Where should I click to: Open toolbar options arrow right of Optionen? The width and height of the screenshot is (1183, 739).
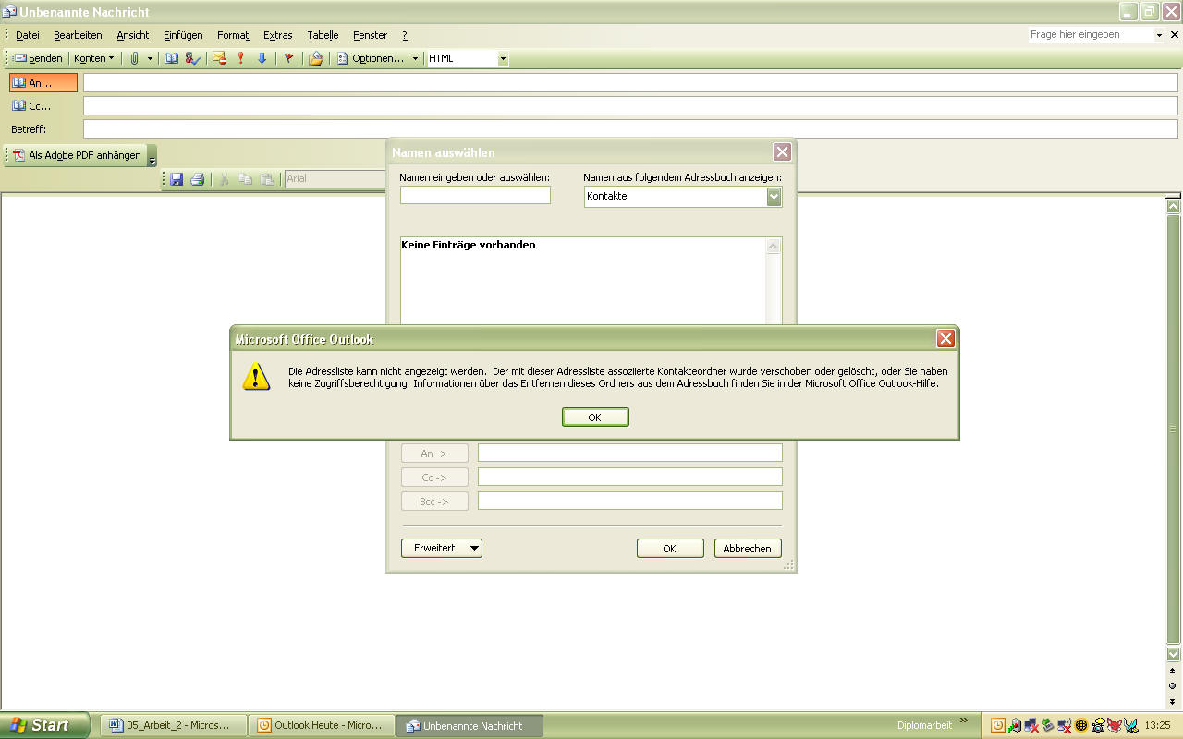point(415,58)
